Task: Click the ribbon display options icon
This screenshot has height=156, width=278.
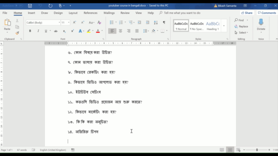Action: pyautogui.click(x=245, y=6)
